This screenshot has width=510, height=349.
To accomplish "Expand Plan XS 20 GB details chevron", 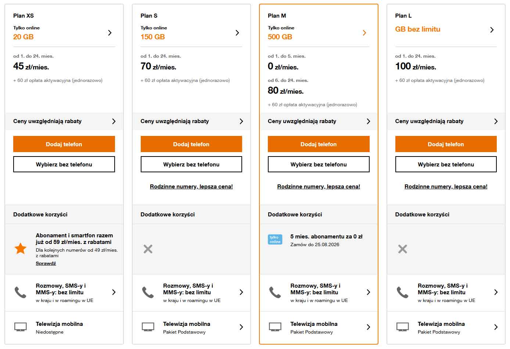I will point(109,33).
